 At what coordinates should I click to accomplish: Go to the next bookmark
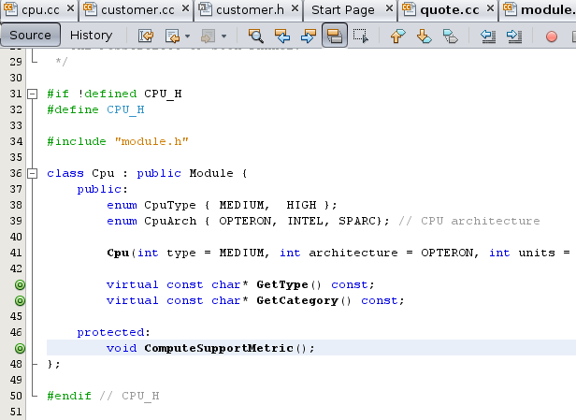pos(424,36)
